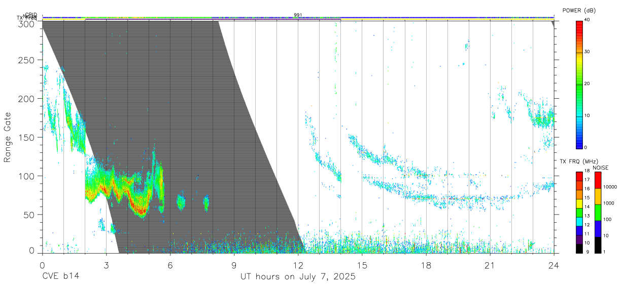Viewport: 623px width, 287px height.
Task: Click the 50 label on the Range Gate axis
Action: click(x=30, y=215)
